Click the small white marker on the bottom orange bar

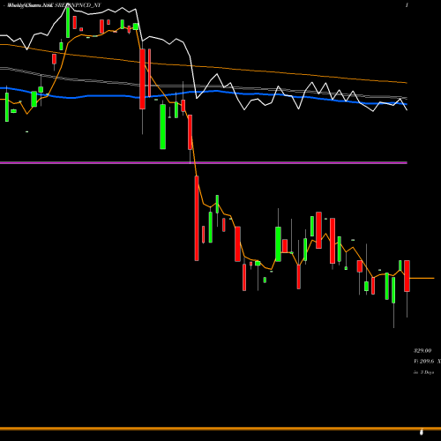click(422, 432)
